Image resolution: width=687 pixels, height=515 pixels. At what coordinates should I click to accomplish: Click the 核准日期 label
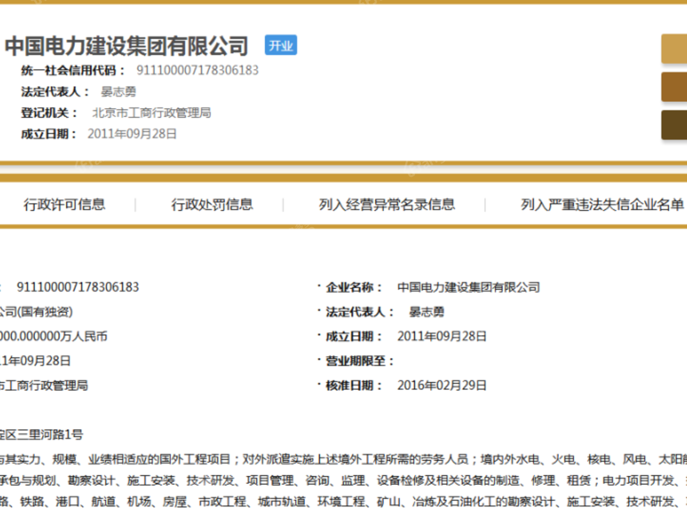coord(354,385)
